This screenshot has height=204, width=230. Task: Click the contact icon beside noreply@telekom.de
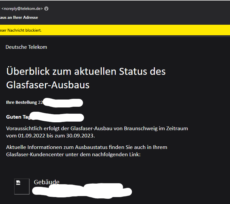[46, 9]
